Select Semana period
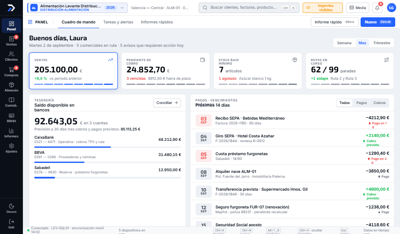 (344, 43)
